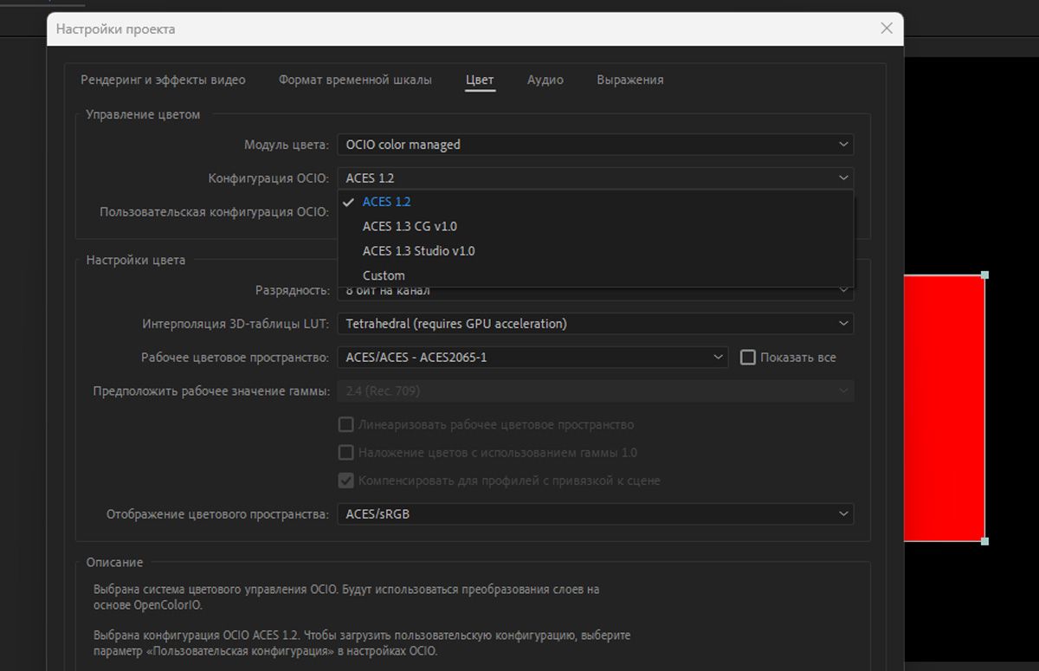
Task: Open the Модуль цвета dropdown
Action: click(x=595, y=145)
